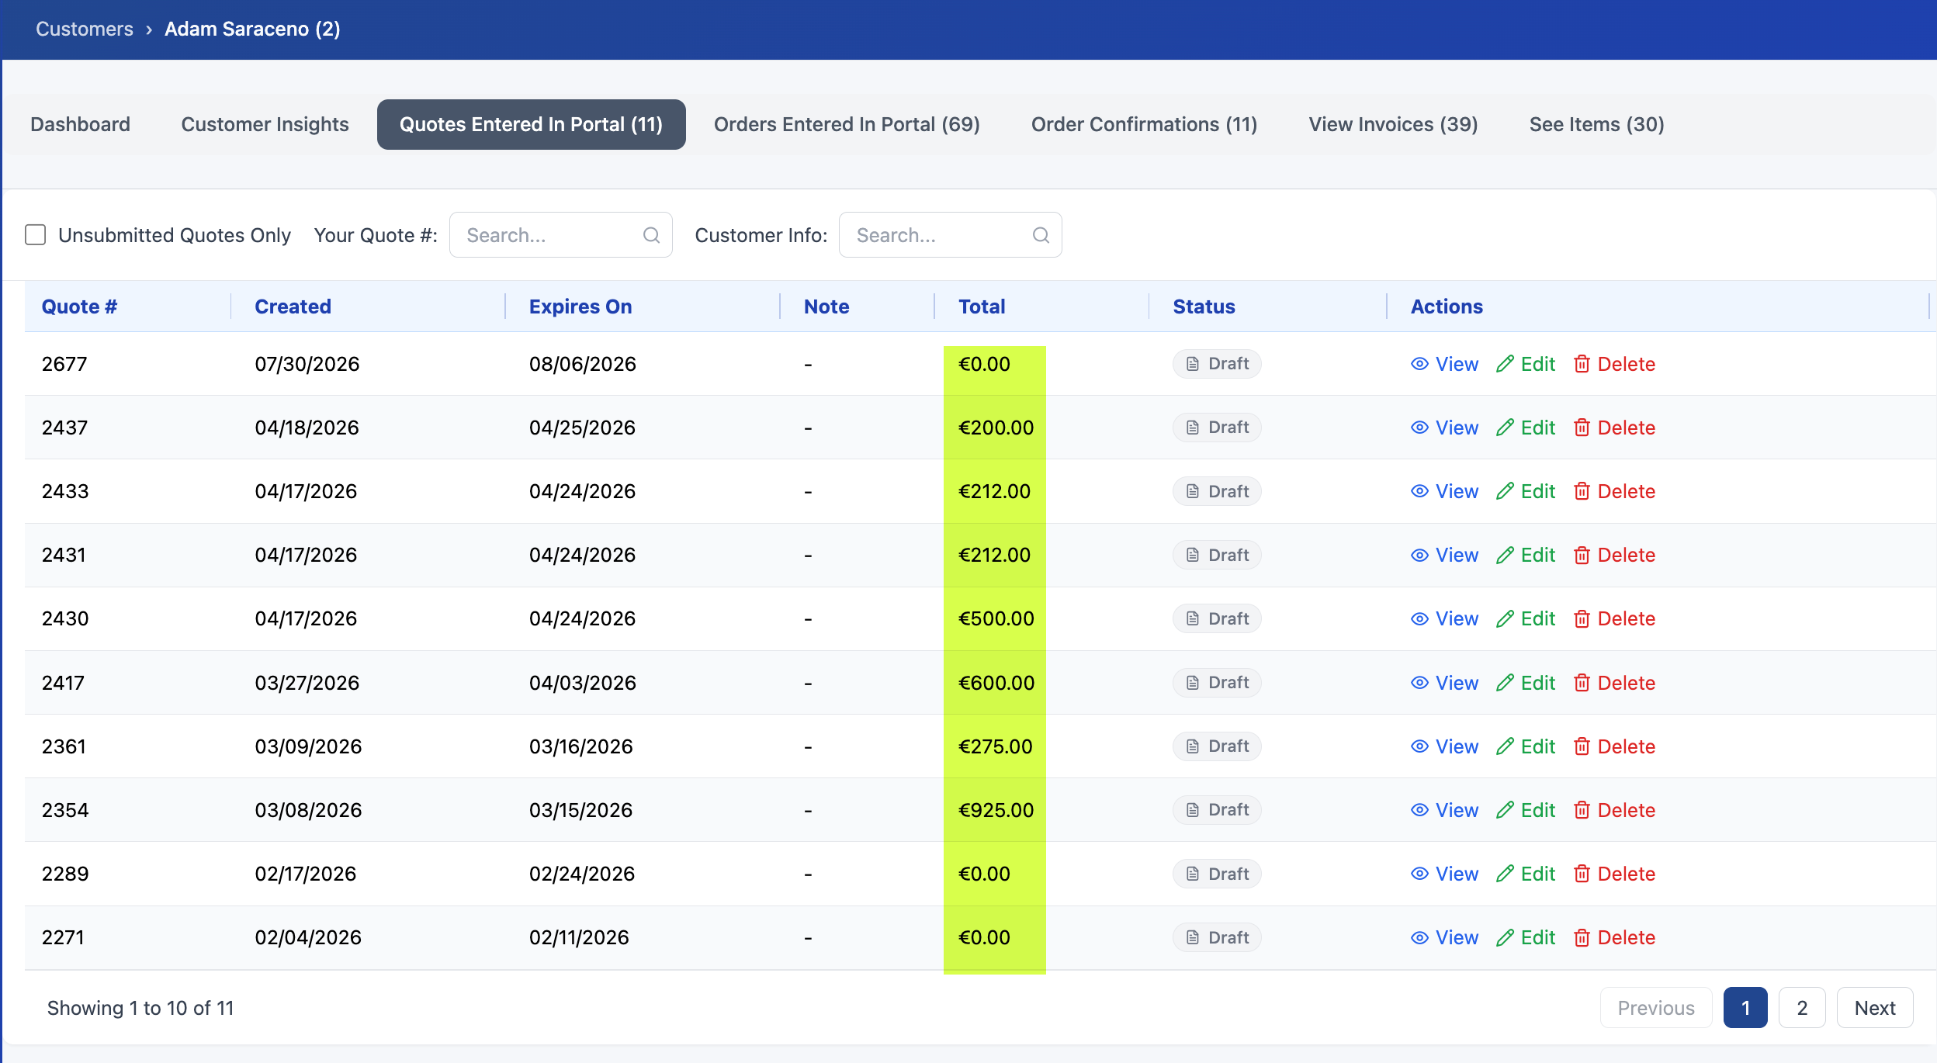
Task: Click the Draft status badge for quote 2430
Action: pyautogui.click(x=1217, y=618)
